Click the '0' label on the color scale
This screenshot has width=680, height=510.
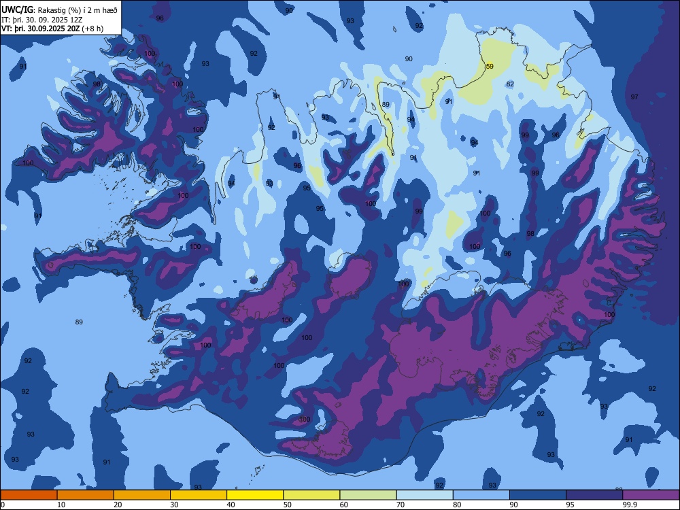[3, 505]
